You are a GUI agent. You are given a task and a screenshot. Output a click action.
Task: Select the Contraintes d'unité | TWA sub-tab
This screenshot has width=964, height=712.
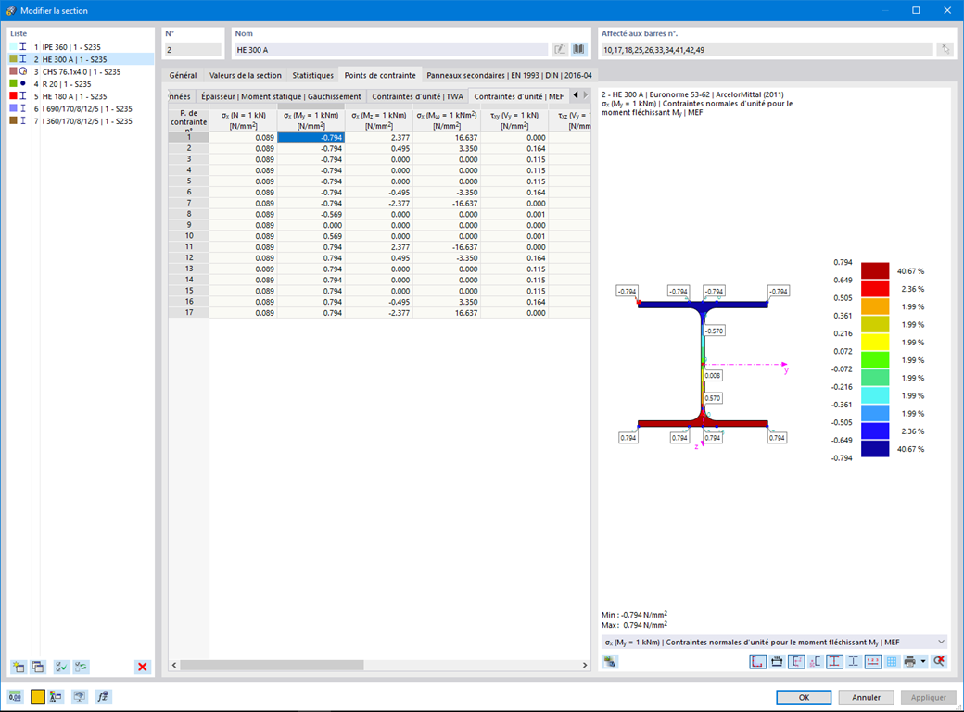tap(417, 96)
